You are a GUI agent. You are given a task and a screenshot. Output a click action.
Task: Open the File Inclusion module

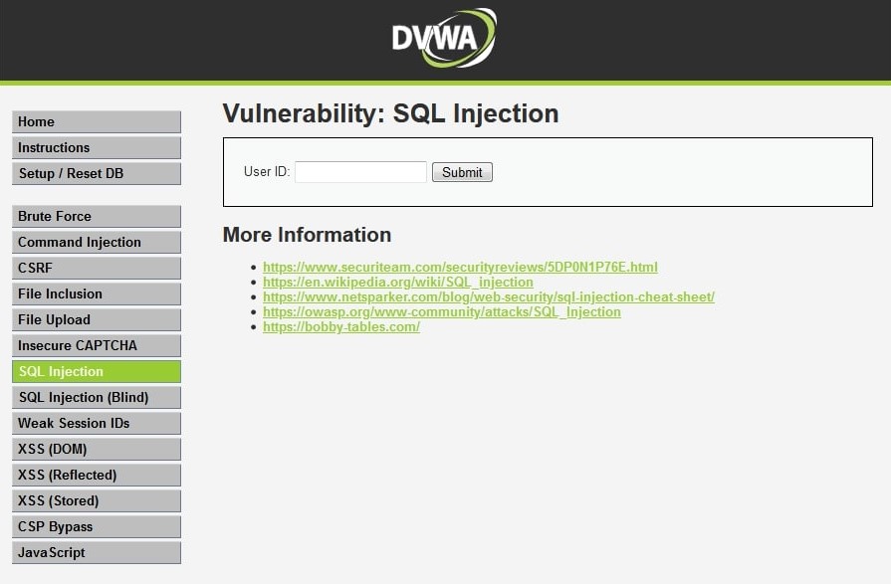click(97, 293)
